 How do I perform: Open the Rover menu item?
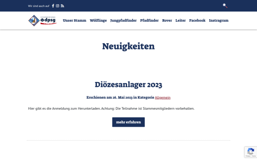[167, 20]
